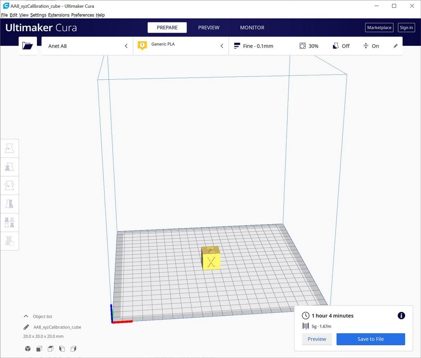Click the clock print time icon
The image size is (421, 358).
[x=306, y=316]
